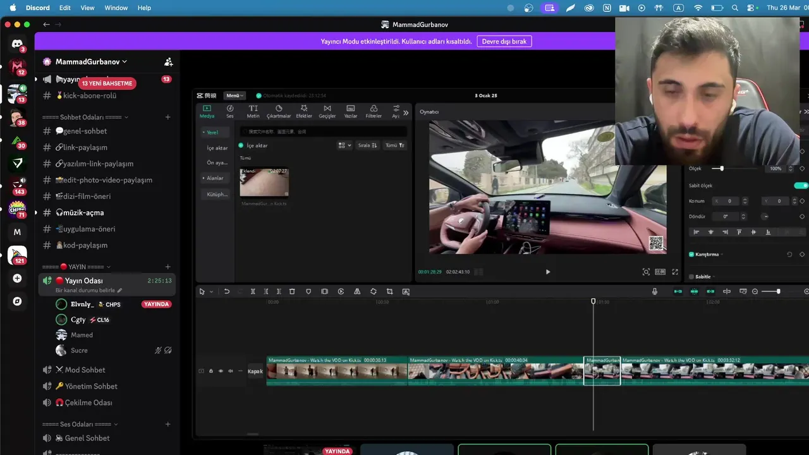Select the imported video thumbnail in media
This screenshot has width=809, height=455.
[x=264, y=183]
